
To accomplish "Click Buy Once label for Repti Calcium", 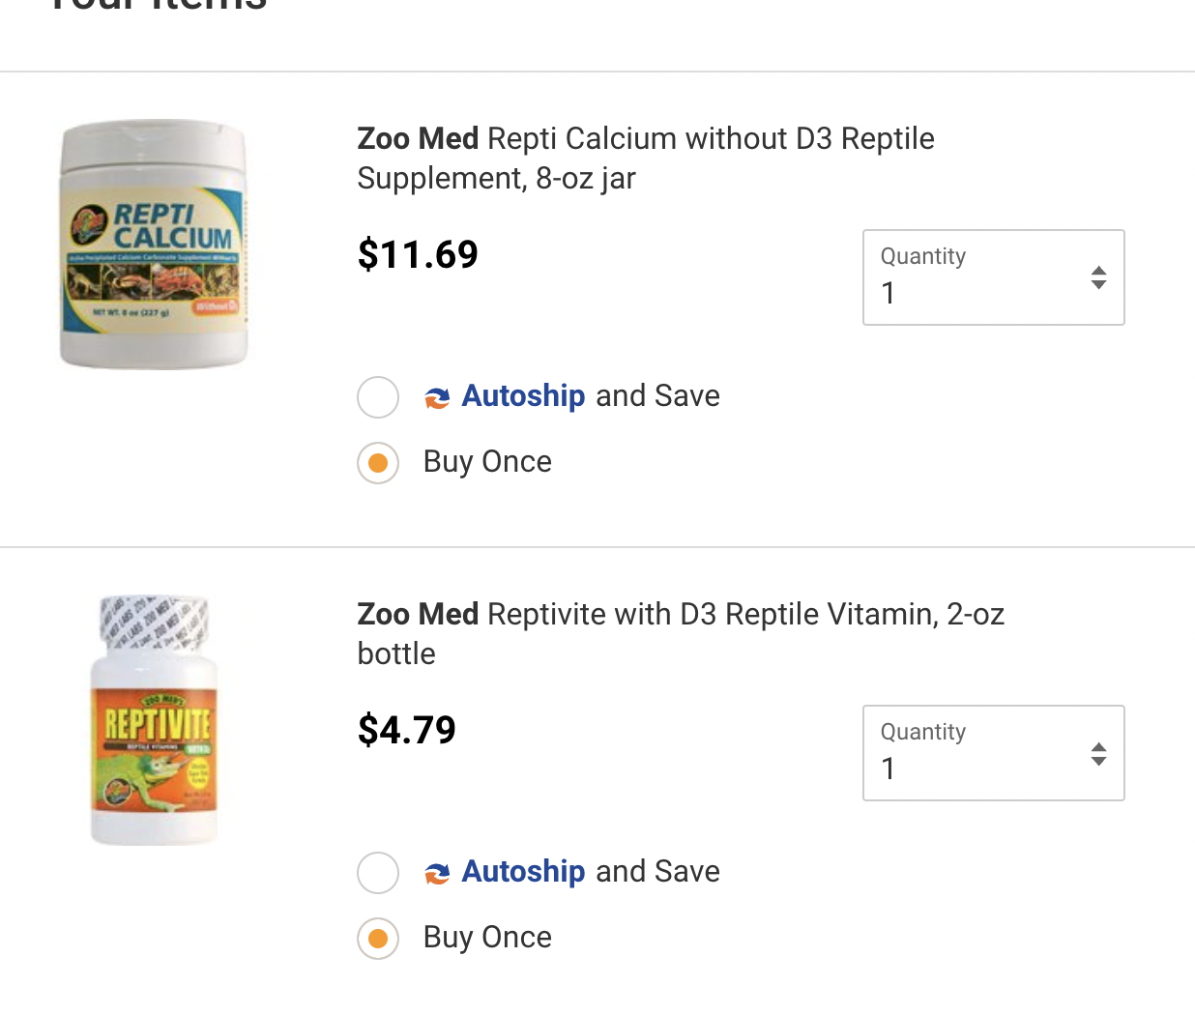I will tap(487, 462).
